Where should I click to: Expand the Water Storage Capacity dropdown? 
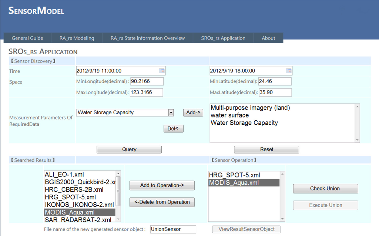point(171,112)
